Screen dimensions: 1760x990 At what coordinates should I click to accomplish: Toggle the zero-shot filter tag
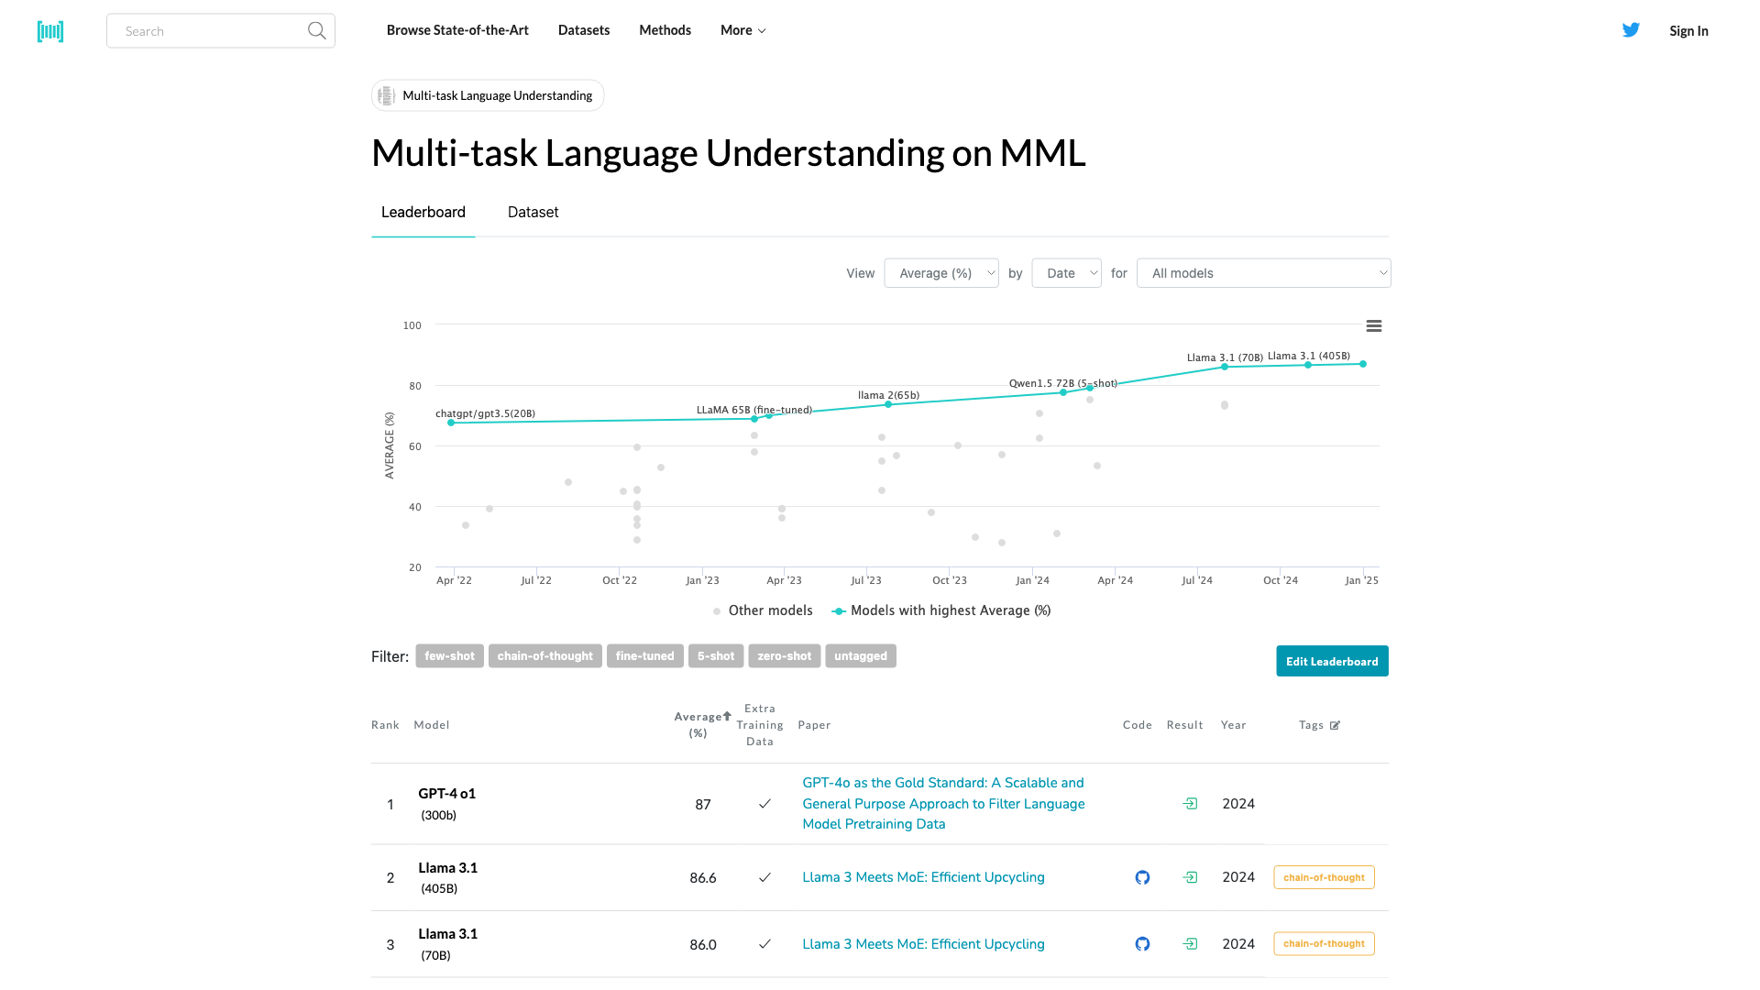click(x=785, y=656)
